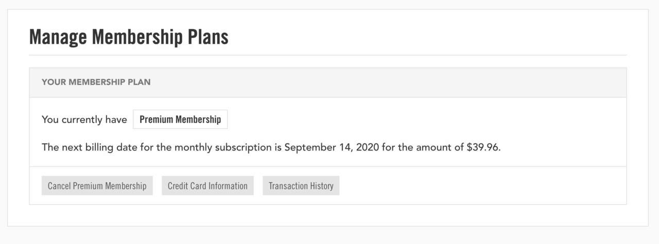Click the "You currently have" text
Viewport: 659px width, 244px height.
[84, 120]
